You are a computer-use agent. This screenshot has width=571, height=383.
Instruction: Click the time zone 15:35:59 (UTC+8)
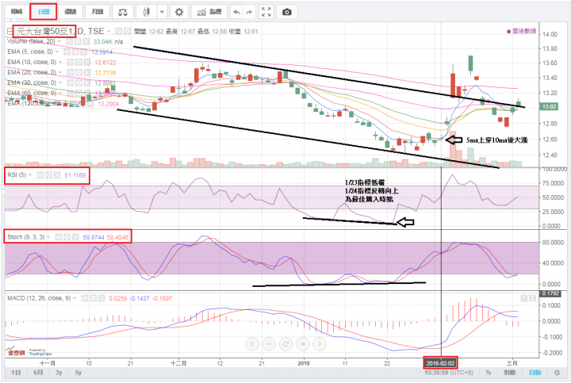coord(449,373)
